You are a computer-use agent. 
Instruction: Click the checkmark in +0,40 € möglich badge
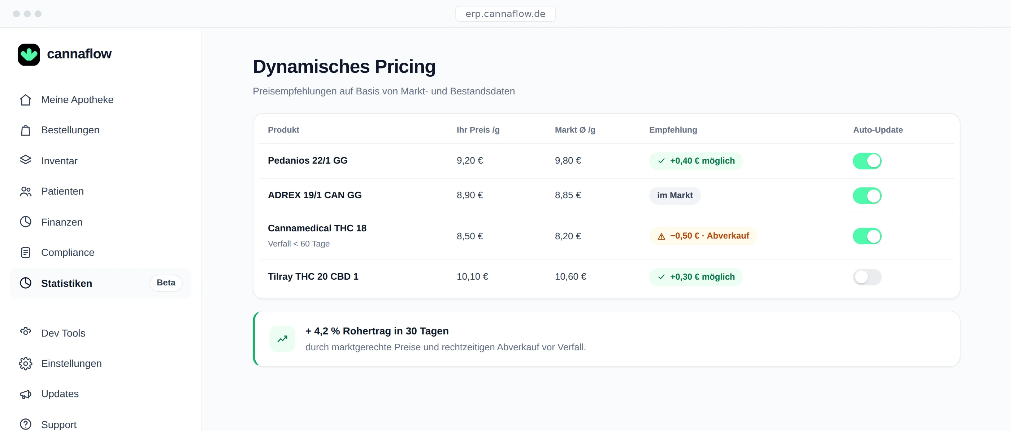661,161
